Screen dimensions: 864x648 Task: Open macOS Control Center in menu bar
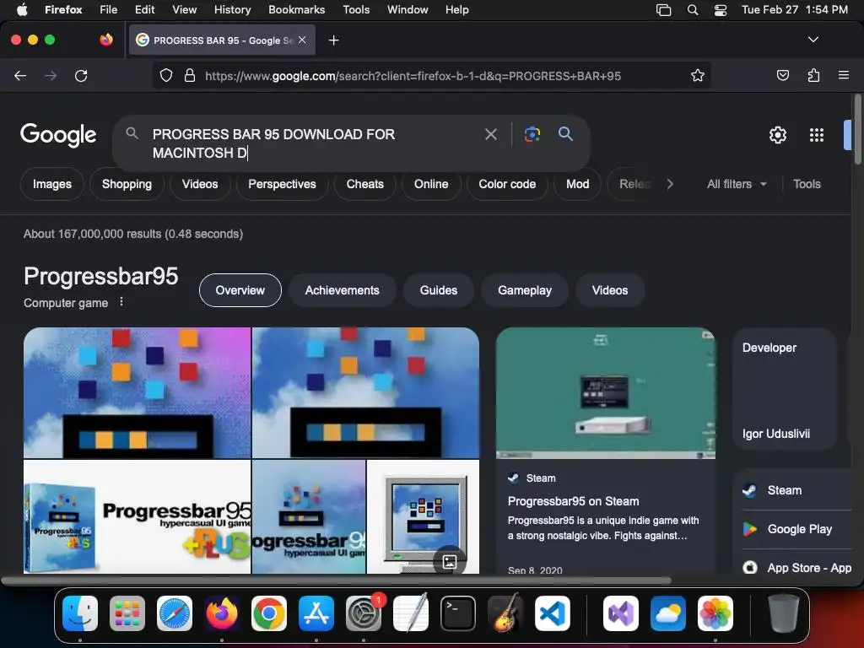tap(721, 10)
